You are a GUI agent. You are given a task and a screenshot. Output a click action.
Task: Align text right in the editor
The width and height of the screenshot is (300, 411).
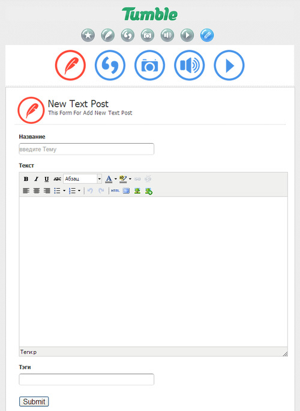pos(47,191)
